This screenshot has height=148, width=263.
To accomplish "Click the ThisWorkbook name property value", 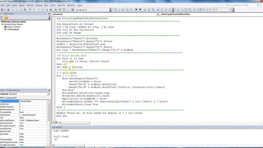I will (33, 102).
